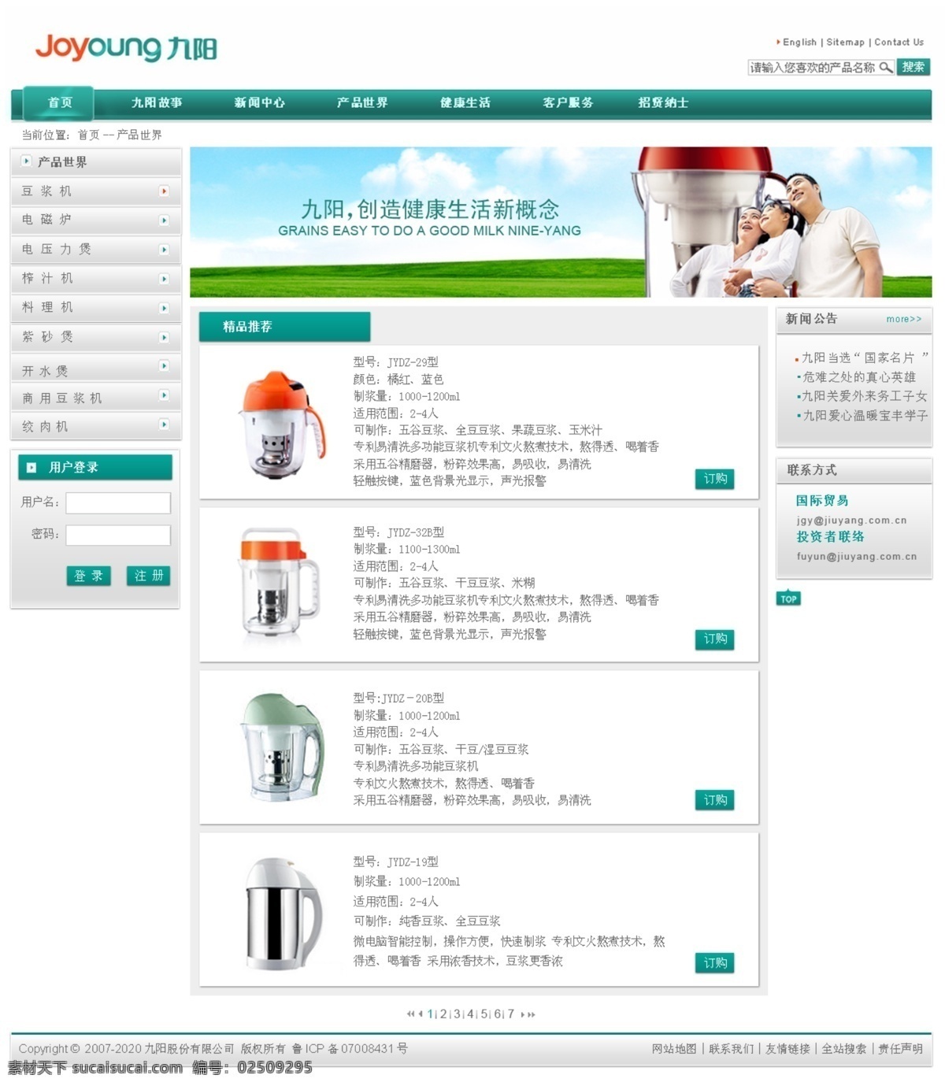The height and width of the screenshot is (1086, 945).
Task: Open footer link 联系我们
Action: (731, 1049)
